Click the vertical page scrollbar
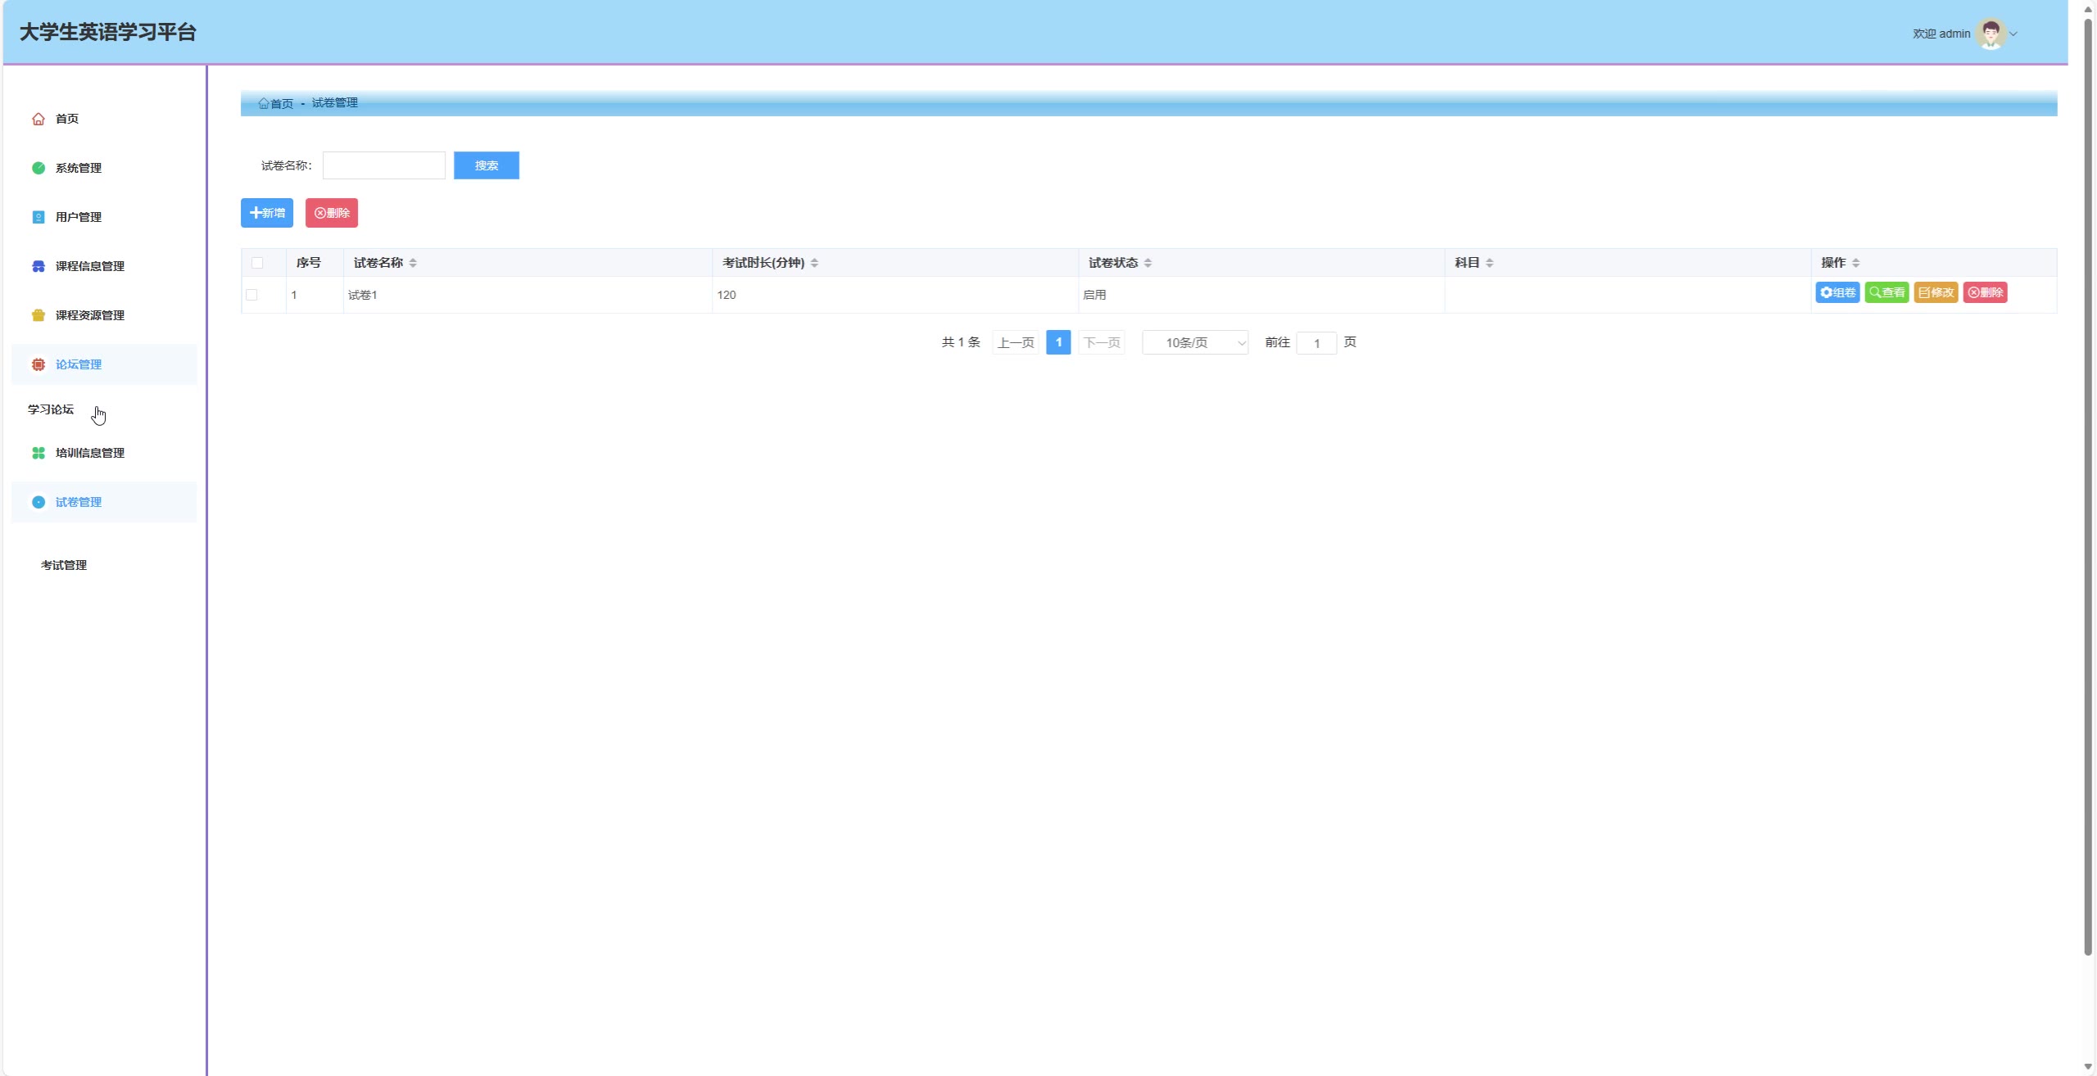The height and width of the screenshot is (1076, 2097). coord(2087,491)
